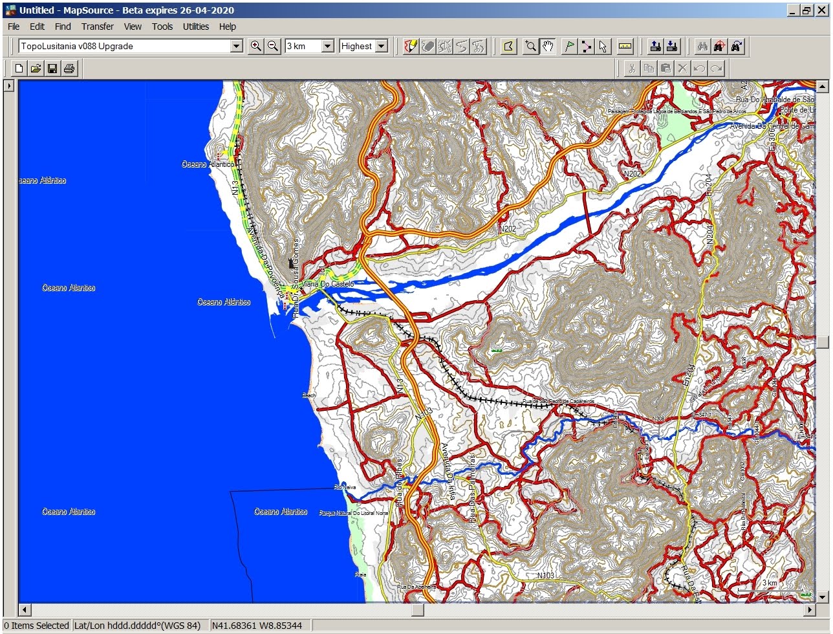Enable the Zoom In magnifier
Viewport: 833px width, 634px height.
[255, 46]
